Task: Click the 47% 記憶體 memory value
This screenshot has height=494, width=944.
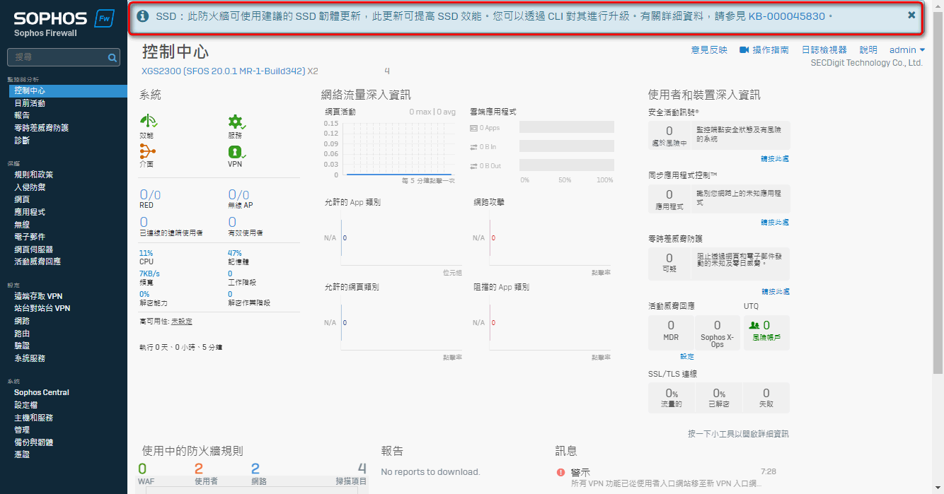Action: 235,253
